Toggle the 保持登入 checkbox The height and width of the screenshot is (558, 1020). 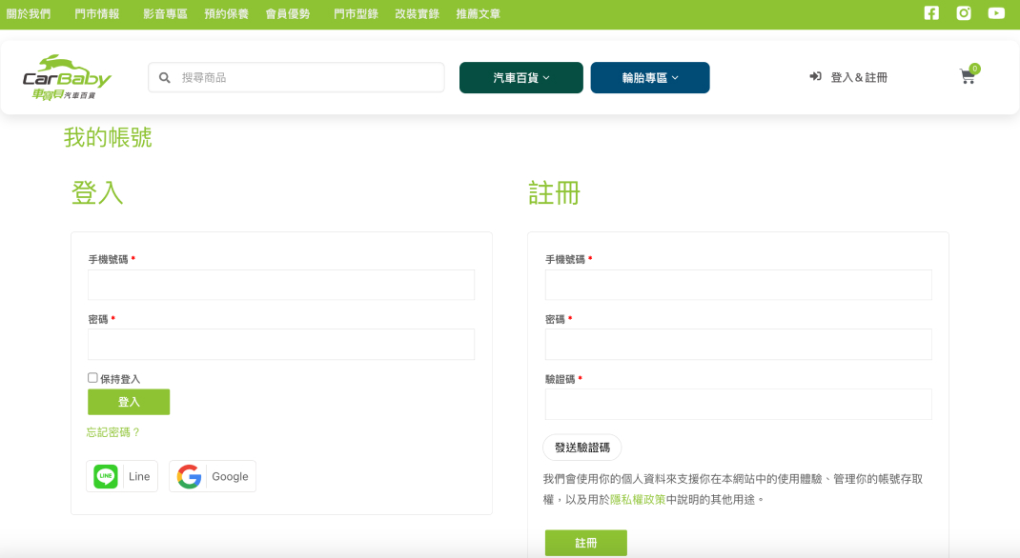[x=92, y=377]
